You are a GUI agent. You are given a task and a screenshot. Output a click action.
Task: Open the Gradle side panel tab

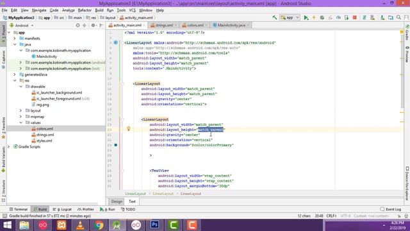tap(407, 33)
